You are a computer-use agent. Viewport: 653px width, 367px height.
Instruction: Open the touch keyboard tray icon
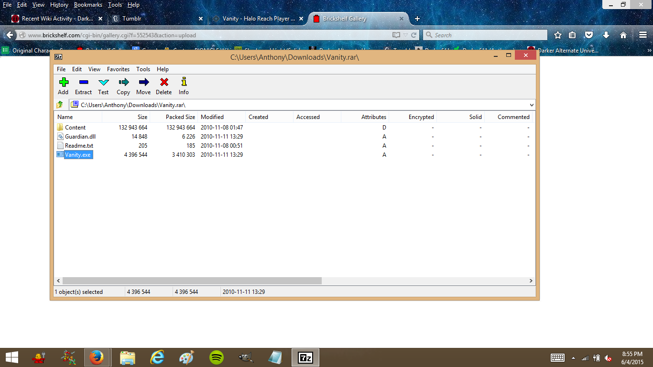click(x=558, y=357)
